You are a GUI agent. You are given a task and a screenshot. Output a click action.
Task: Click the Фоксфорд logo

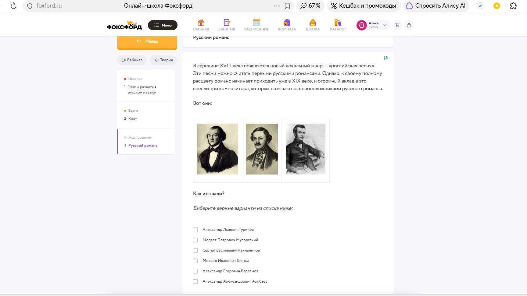pos(124,25)
